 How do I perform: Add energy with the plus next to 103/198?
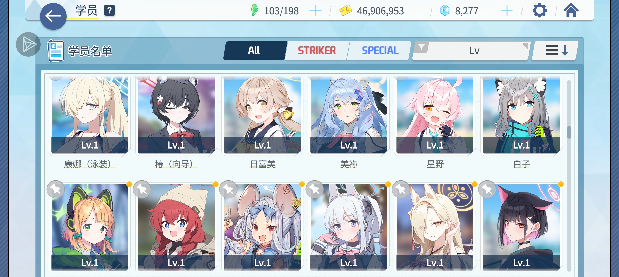316,11
